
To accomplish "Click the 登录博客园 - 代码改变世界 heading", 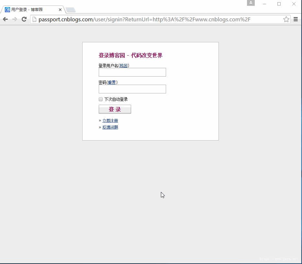I will (130, 55).
